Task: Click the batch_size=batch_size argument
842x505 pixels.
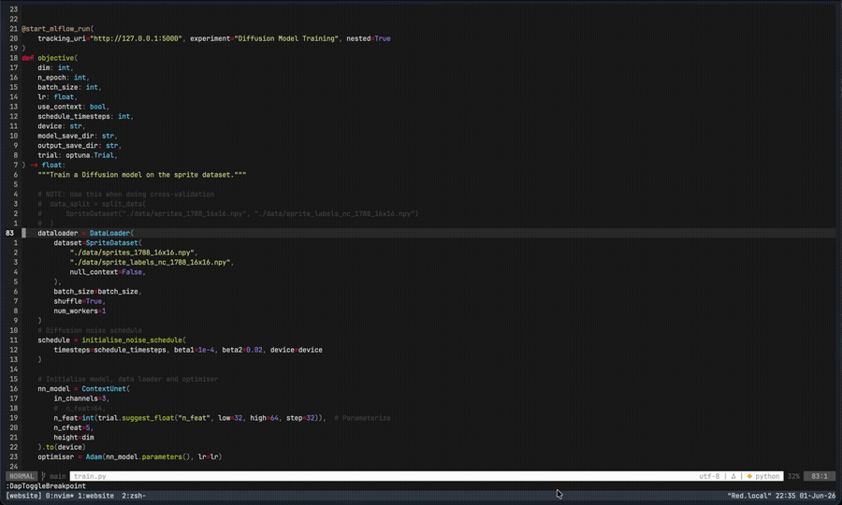Action: tap(97, 292)
